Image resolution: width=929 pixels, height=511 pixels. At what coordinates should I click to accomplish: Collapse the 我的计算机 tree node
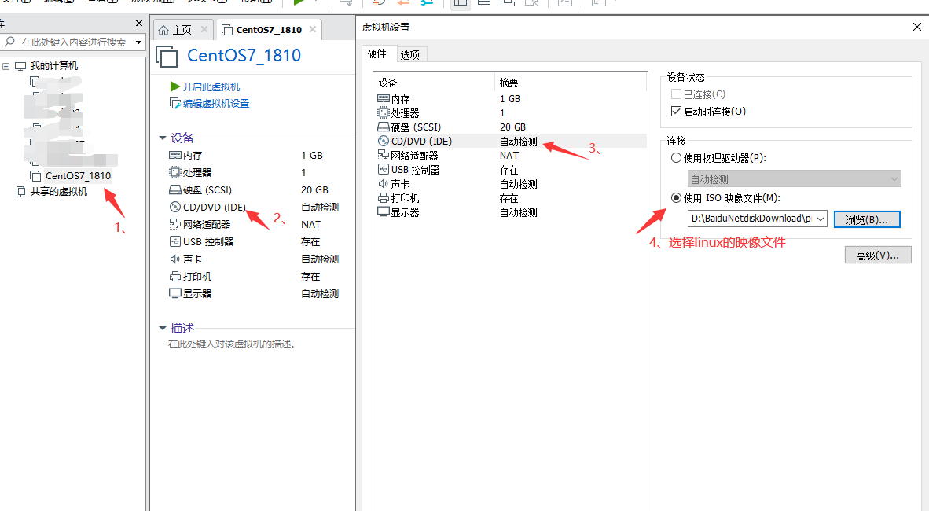(6, 66)
